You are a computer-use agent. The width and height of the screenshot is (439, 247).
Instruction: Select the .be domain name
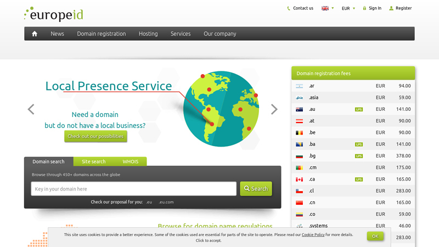pyautogui.click(x=312, y=132)
